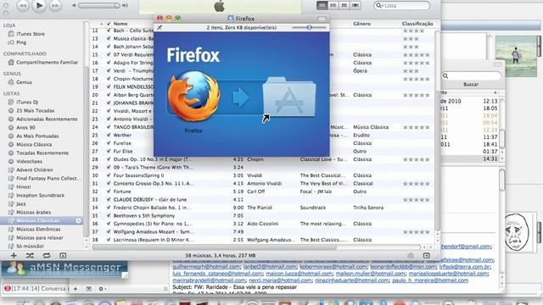
Task: Open Músicas árabes playlist
Action: coord(34,213)
